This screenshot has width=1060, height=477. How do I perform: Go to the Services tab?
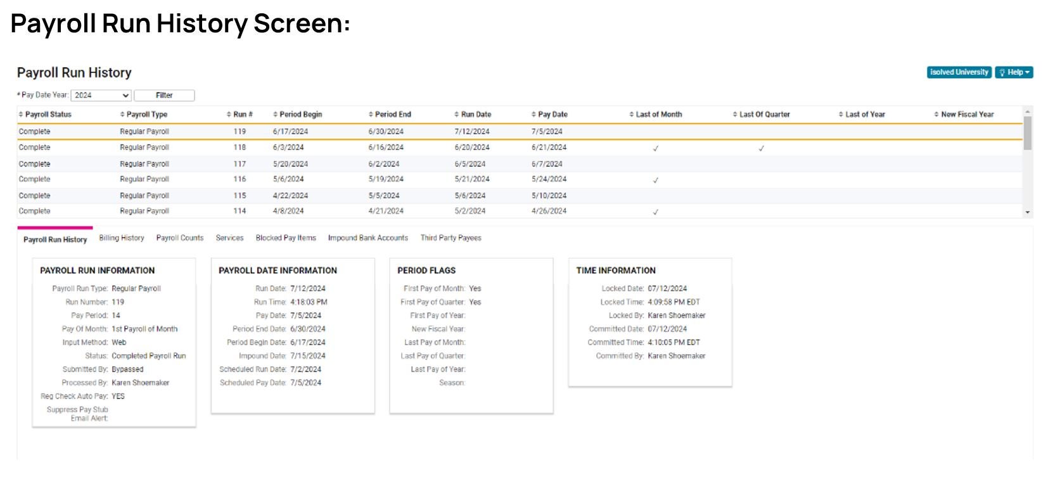pos(229,238)
